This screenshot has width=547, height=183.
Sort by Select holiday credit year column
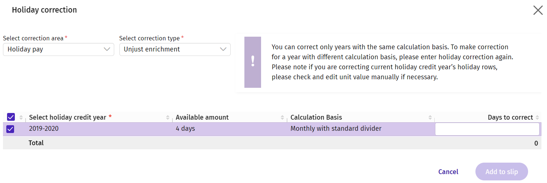click(168, 117)
